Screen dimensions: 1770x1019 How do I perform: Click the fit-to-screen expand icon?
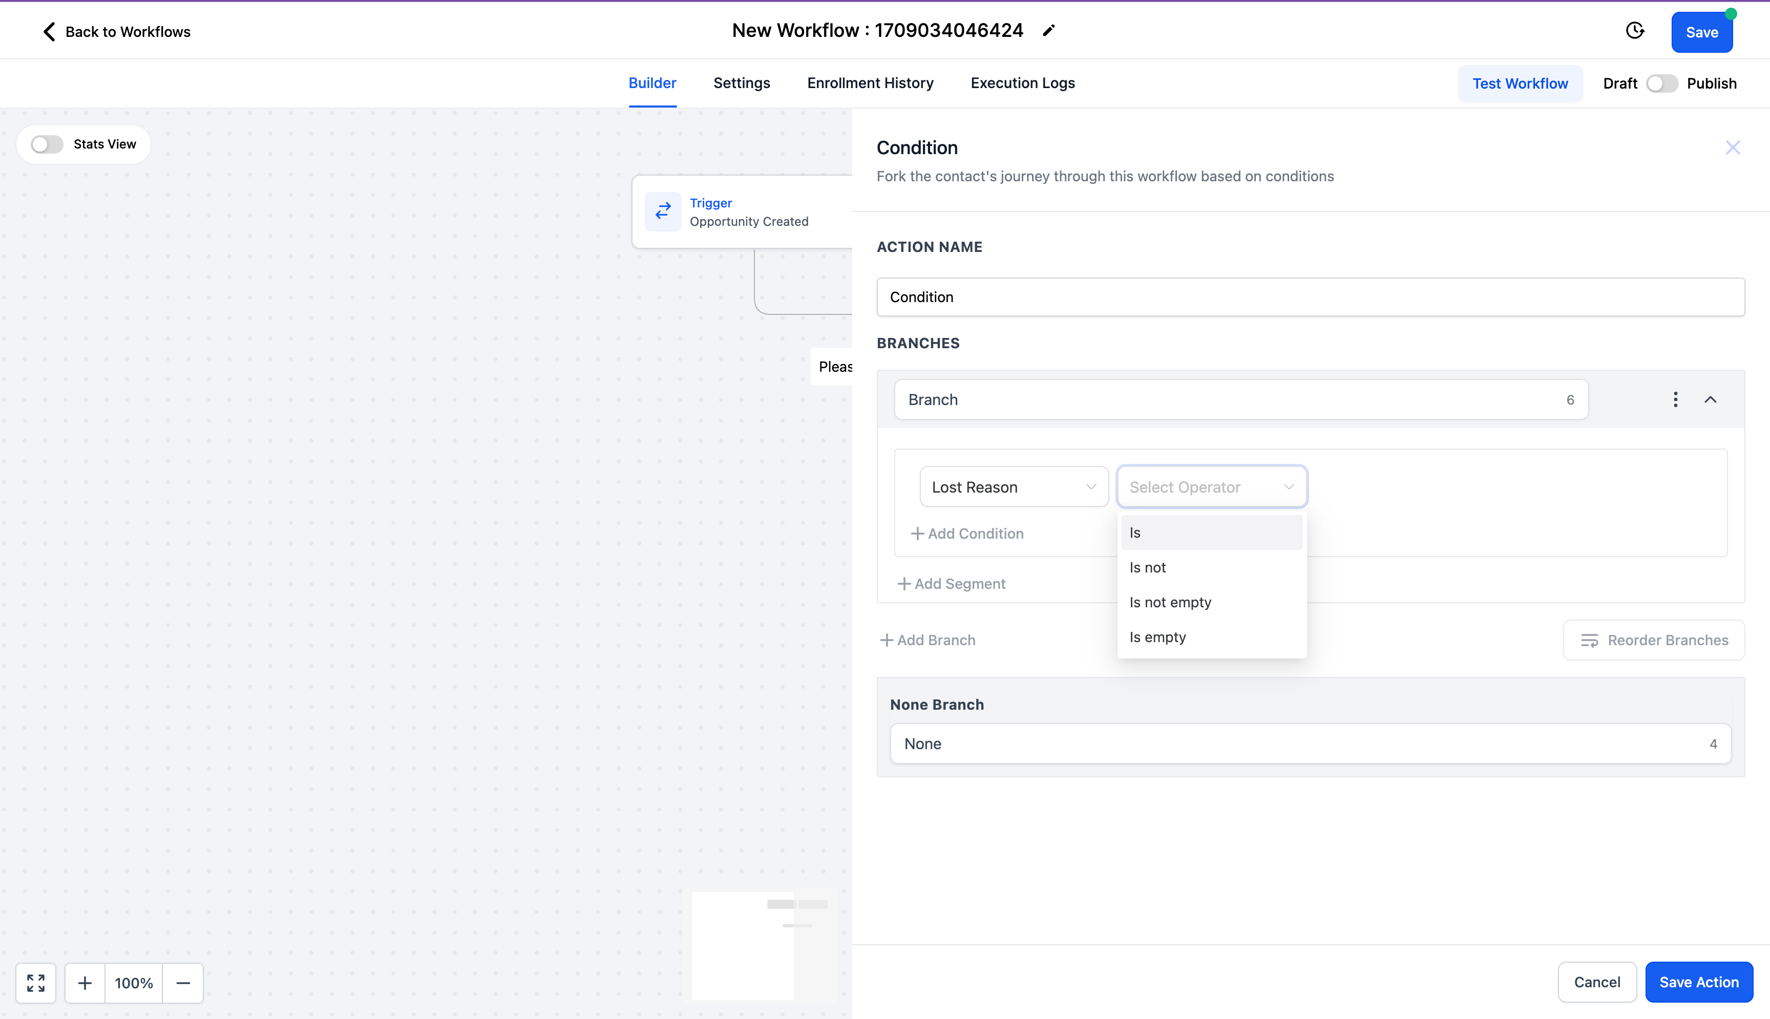click(x=36, y=983)
